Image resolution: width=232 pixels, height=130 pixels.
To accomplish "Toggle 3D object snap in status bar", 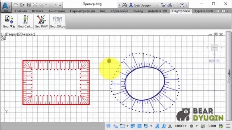I will (x=146, y=126).
